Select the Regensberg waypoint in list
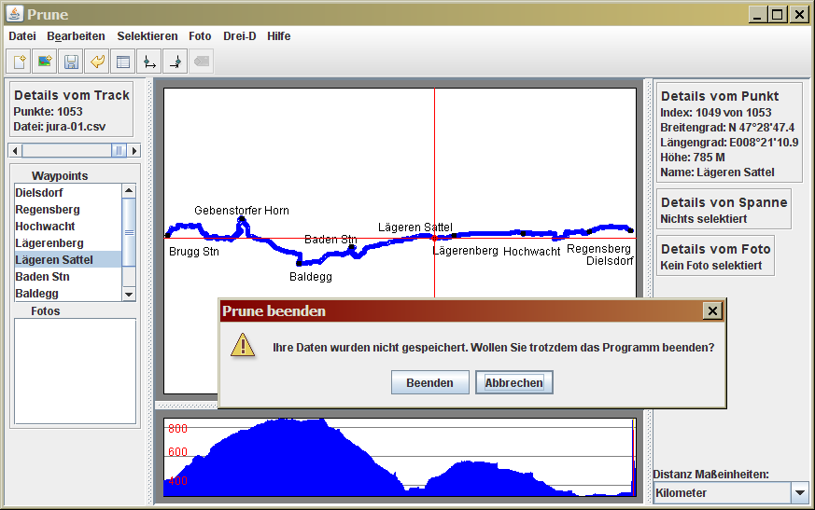 pos(48,210)
